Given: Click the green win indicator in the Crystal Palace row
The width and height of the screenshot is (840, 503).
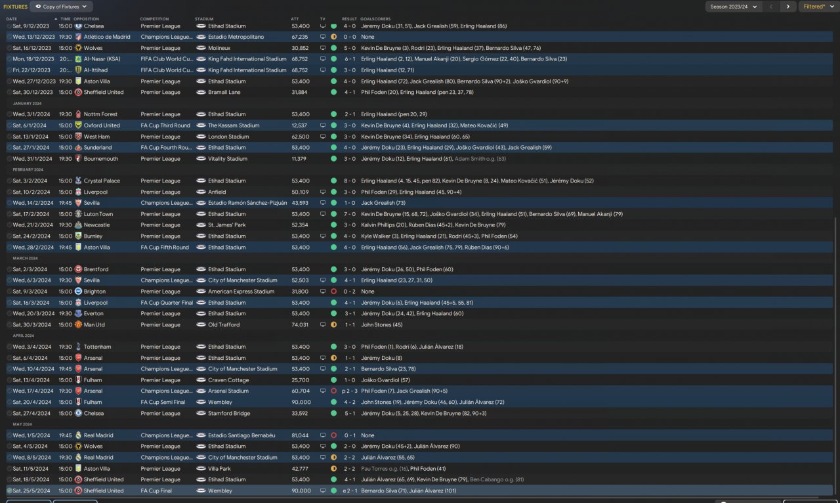Looking at the screenshot, I should point(333,181).
